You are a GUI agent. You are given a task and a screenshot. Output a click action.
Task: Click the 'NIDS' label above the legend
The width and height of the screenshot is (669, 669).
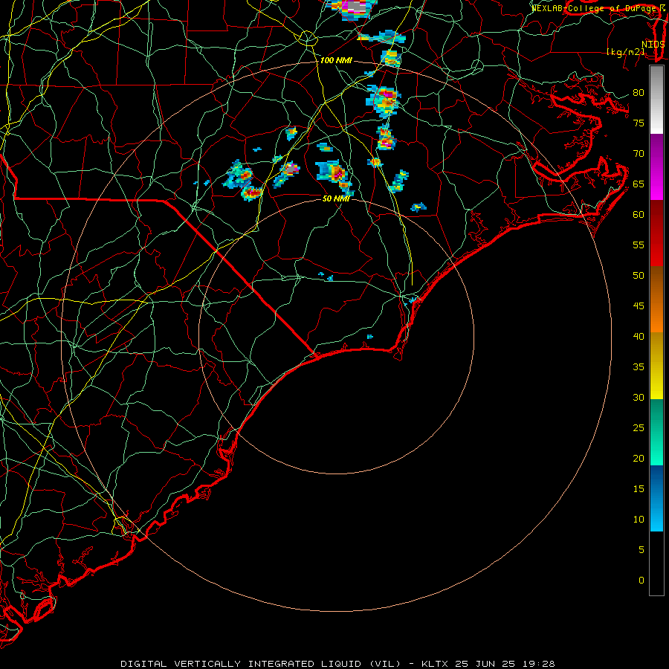point(653,45)
